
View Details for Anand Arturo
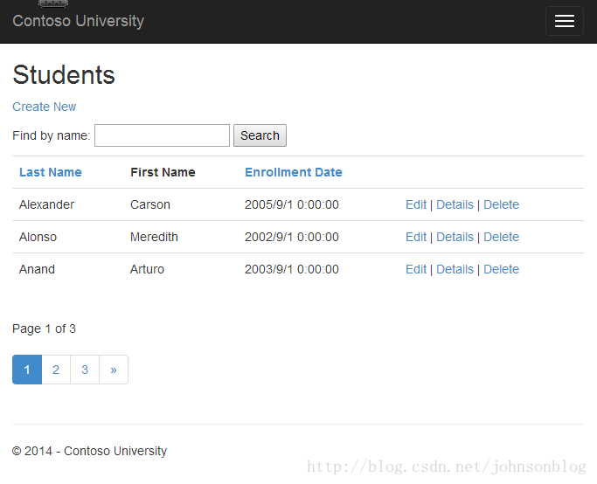coord(455,269)
